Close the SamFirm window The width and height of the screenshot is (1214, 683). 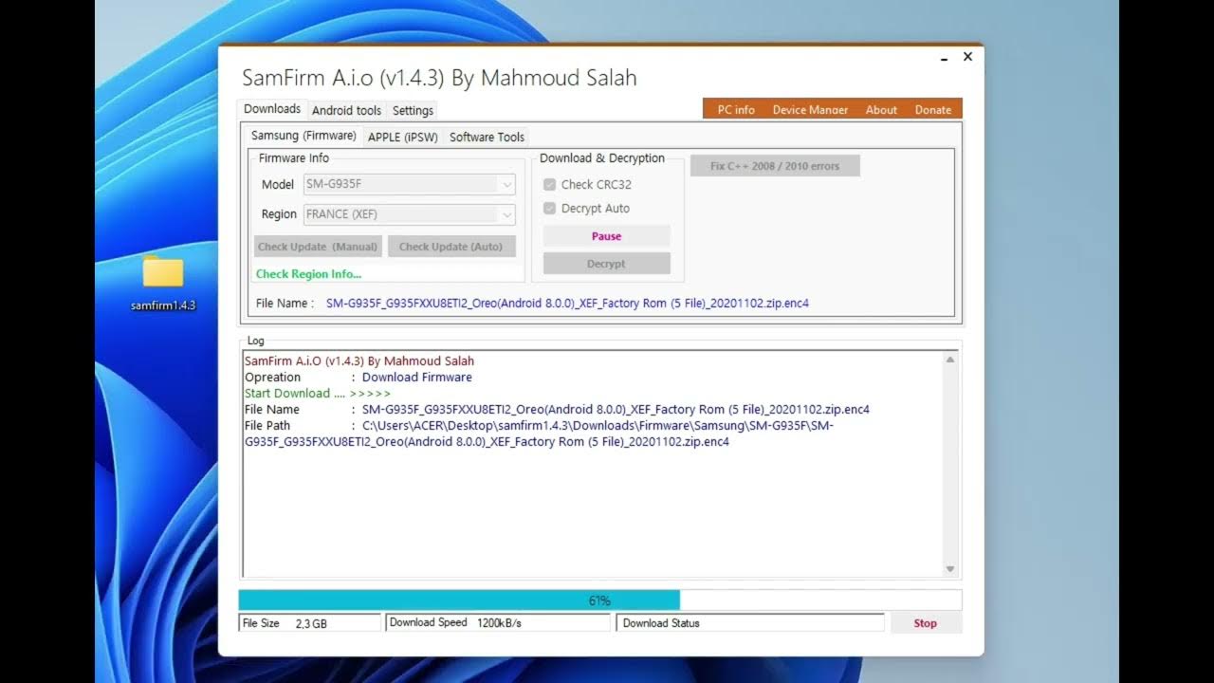967,57
